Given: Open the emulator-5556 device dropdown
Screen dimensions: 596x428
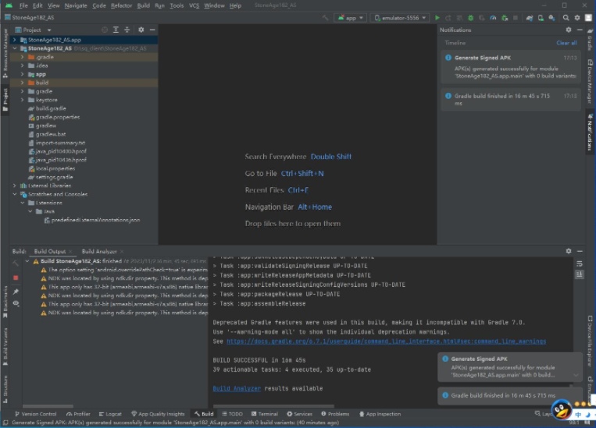Looking at the screenshot, I should click(401, 17).
